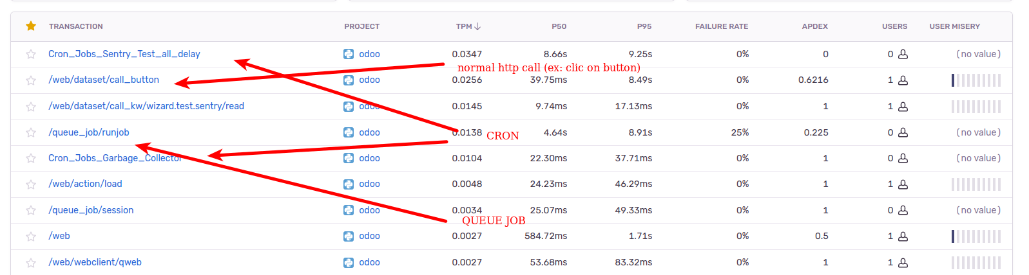Click user icon in Cron_Jobs_Sentry_Test row

[x=903, y=54]
